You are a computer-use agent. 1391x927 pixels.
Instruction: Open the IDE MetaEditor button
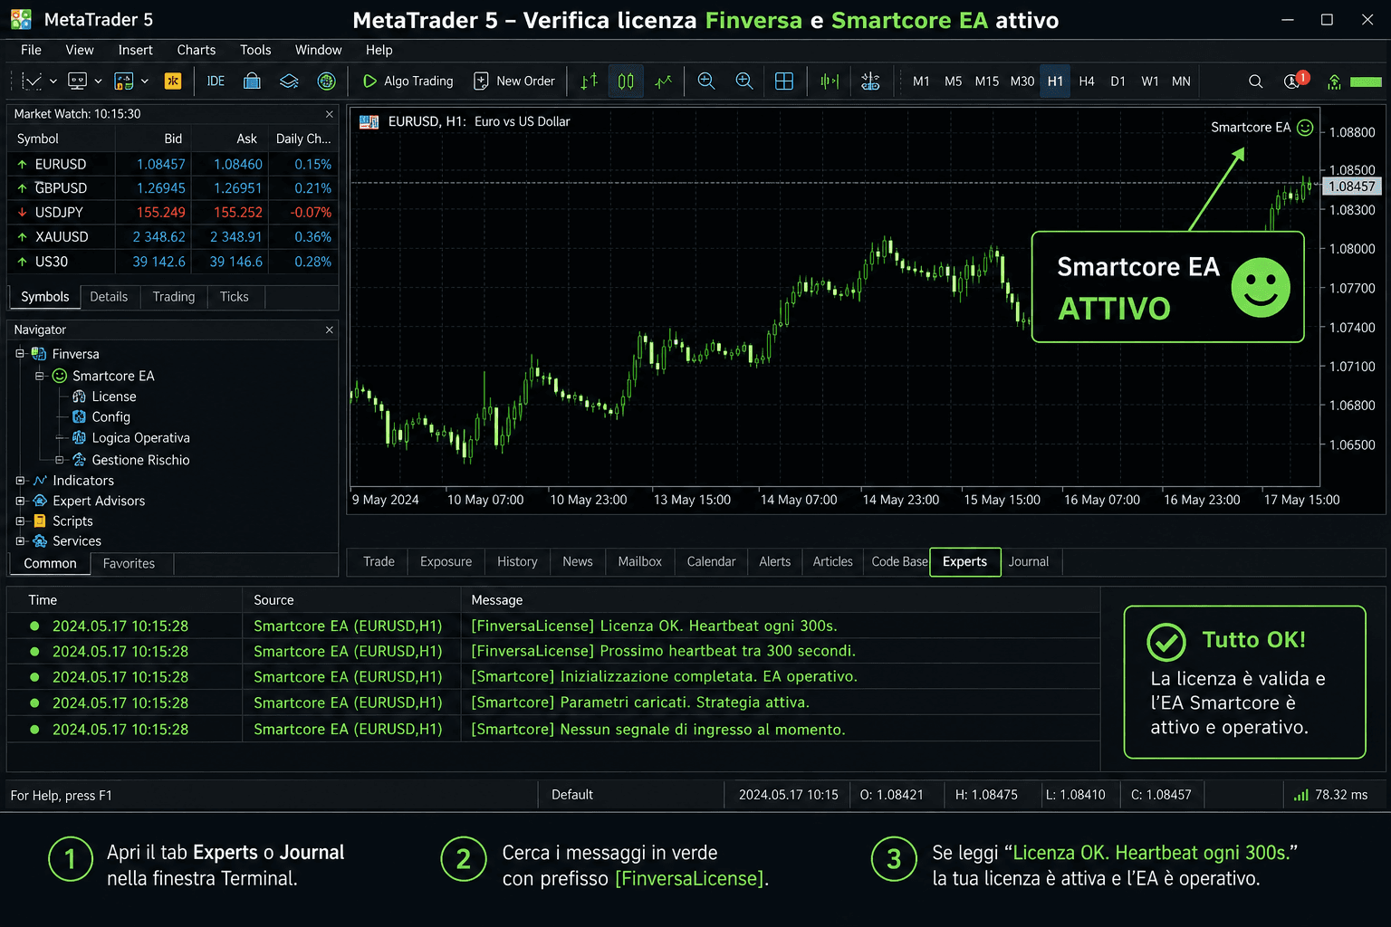point(216,81)
